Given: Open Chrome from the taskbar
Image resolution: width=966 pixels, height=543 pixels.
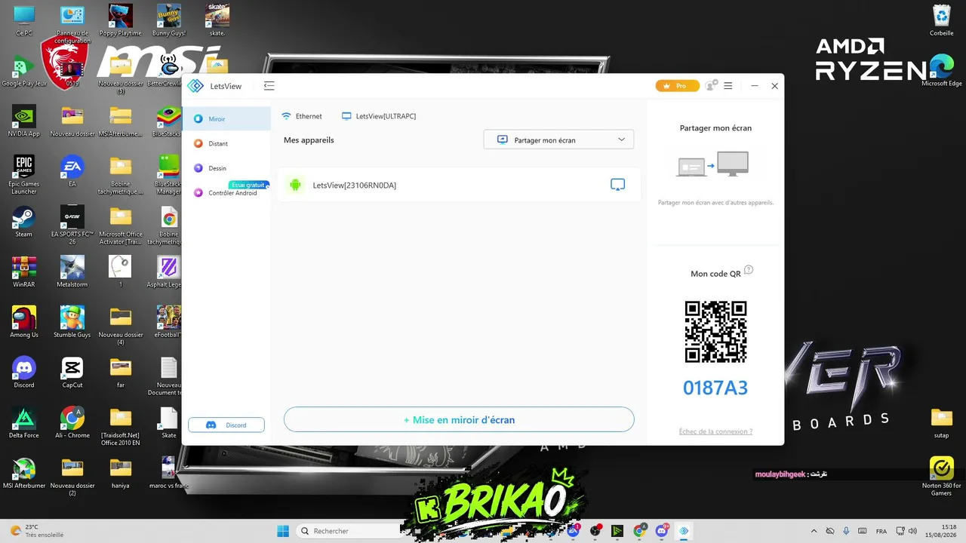Looking at the screenshot, I should pos(640,531).
